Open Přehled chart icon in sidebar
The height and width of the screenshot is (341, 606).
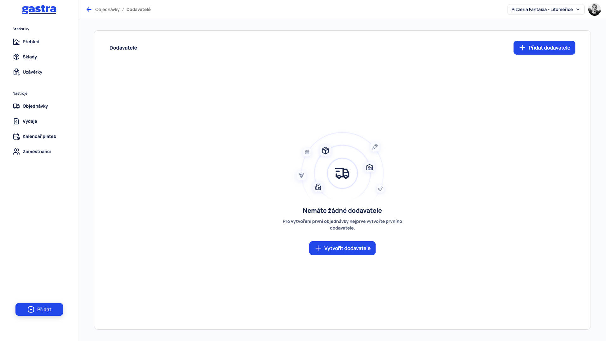pos(16,42)
